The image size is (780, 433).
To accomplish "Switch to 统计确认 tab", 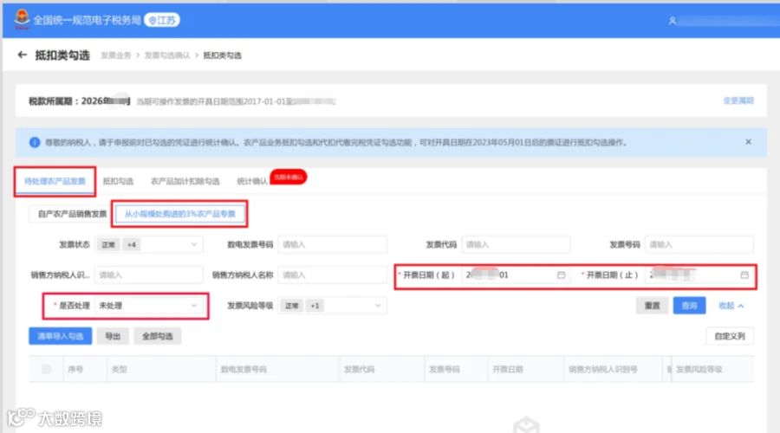I will pyautogui.click(x=251, y=182).
